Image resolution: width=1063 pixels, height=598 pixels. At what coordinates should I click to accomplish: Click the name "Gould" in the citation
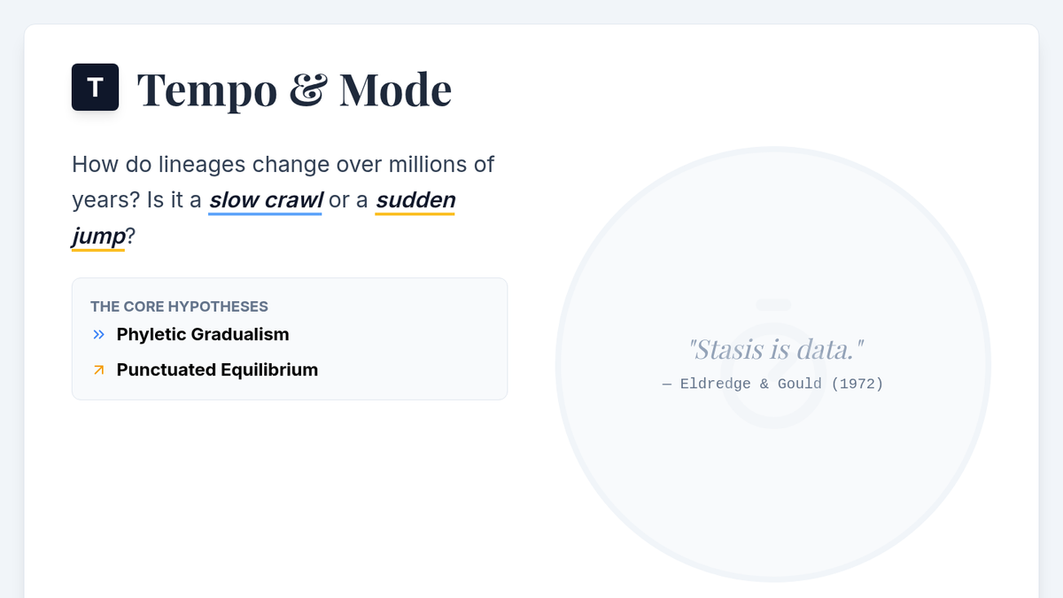click(x=798, y=384)
